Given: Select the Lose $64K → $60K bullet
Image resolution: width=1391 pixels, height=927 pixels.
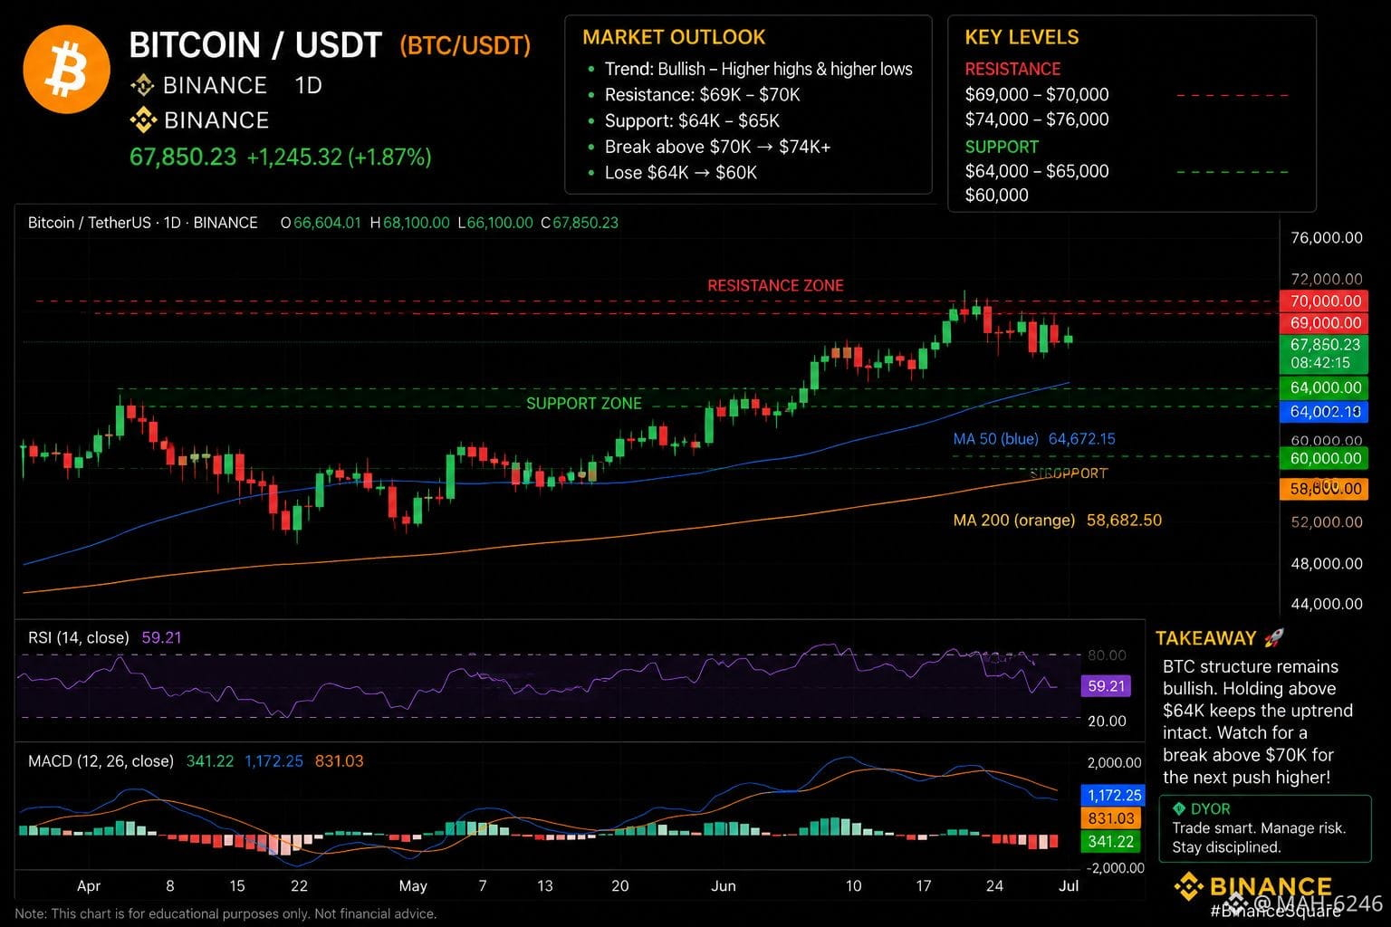Looking at the screenshot, I should (x=680, y=172).
